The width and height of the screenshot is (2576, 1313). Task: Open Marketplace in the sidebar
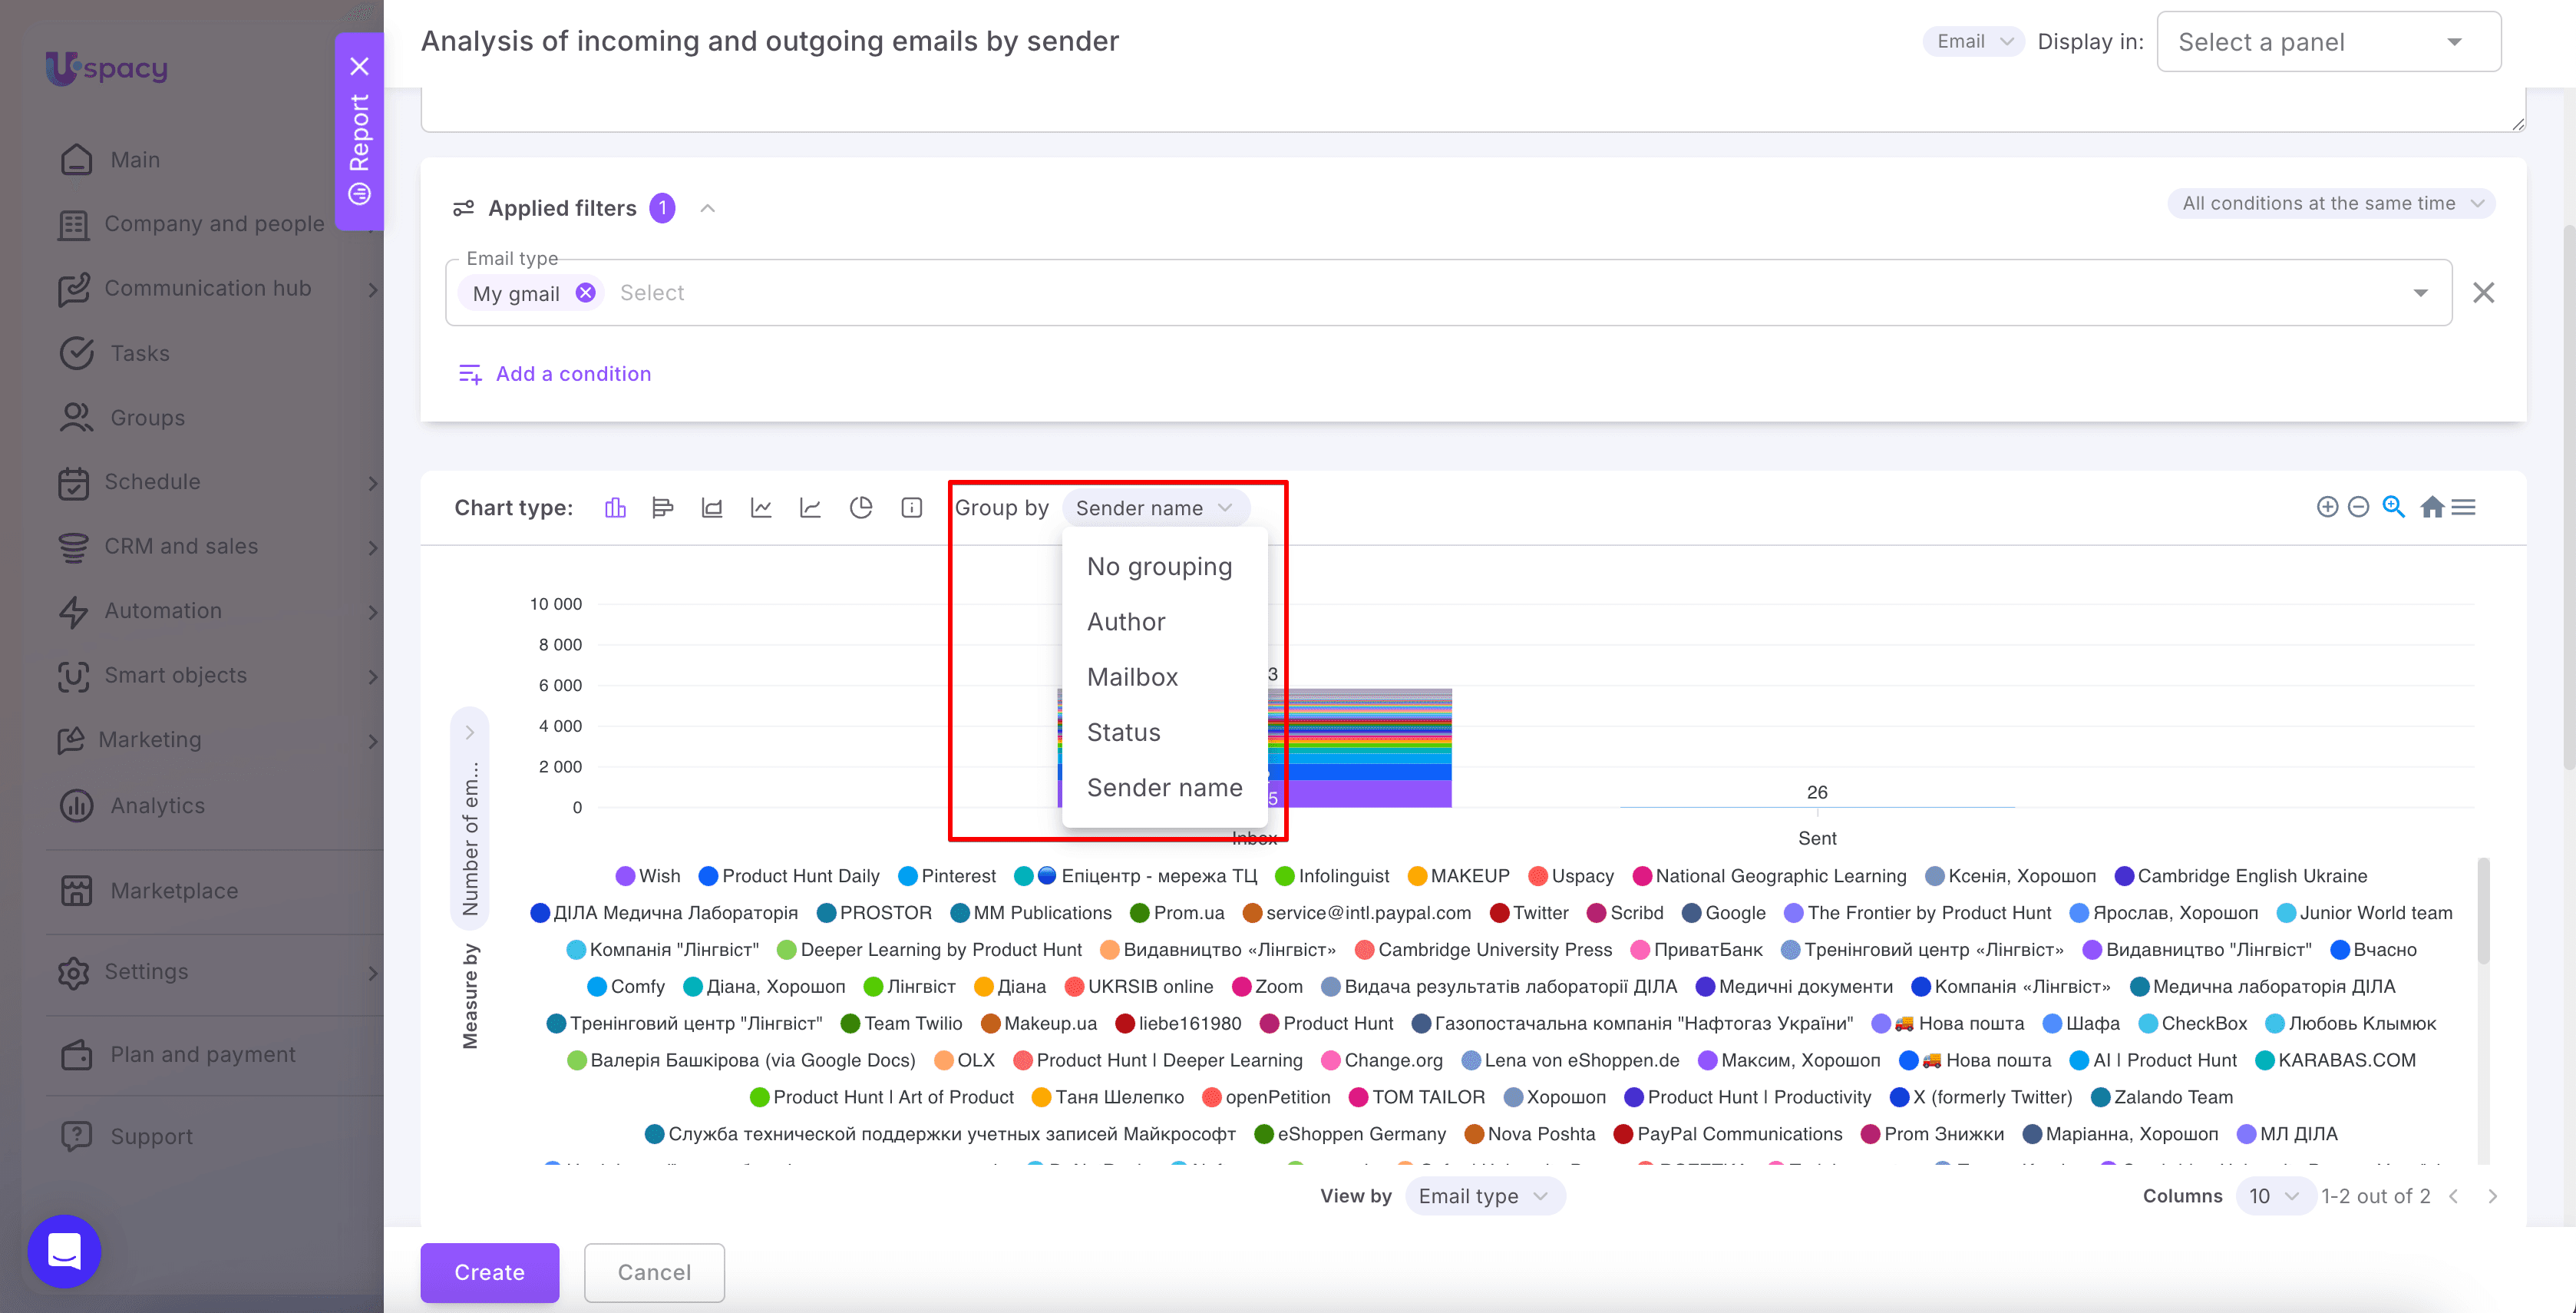pyautogui.click(x=174, y=891)
